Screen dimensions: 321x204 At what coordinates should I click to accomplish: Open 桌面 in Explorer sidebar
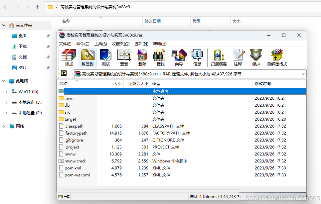(x=23, y=36)
